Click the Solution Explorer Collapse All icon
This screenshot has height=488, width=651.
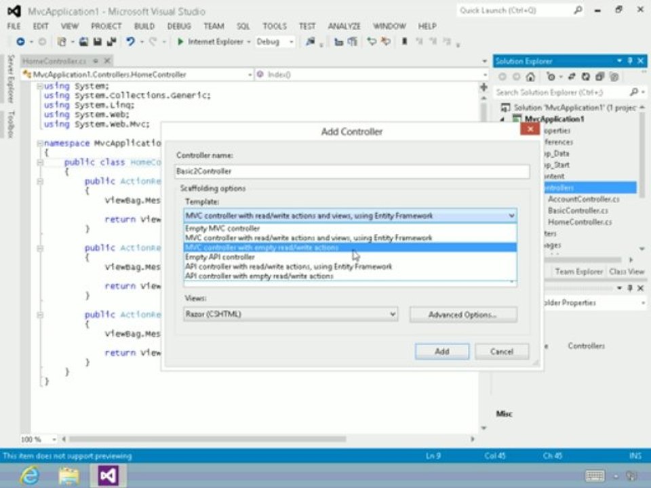click(600, 77)
